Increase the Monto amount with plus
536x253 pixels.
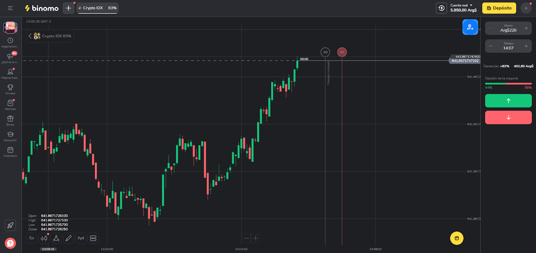tap(526, 28)
